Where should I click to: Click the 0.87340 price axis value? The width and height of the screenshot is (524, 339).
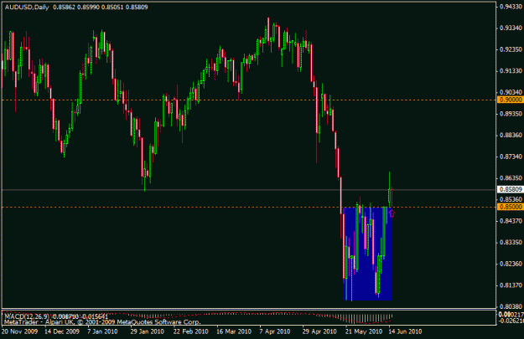point(511,157)
